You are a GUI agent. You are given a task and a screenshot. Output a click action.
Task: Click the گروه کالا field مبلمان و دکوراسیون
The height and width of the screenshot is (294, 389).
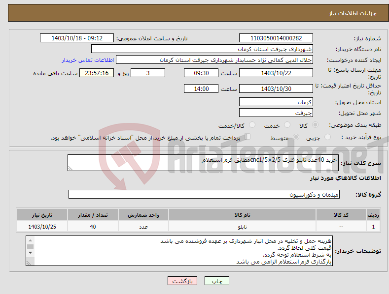point(204,195)
